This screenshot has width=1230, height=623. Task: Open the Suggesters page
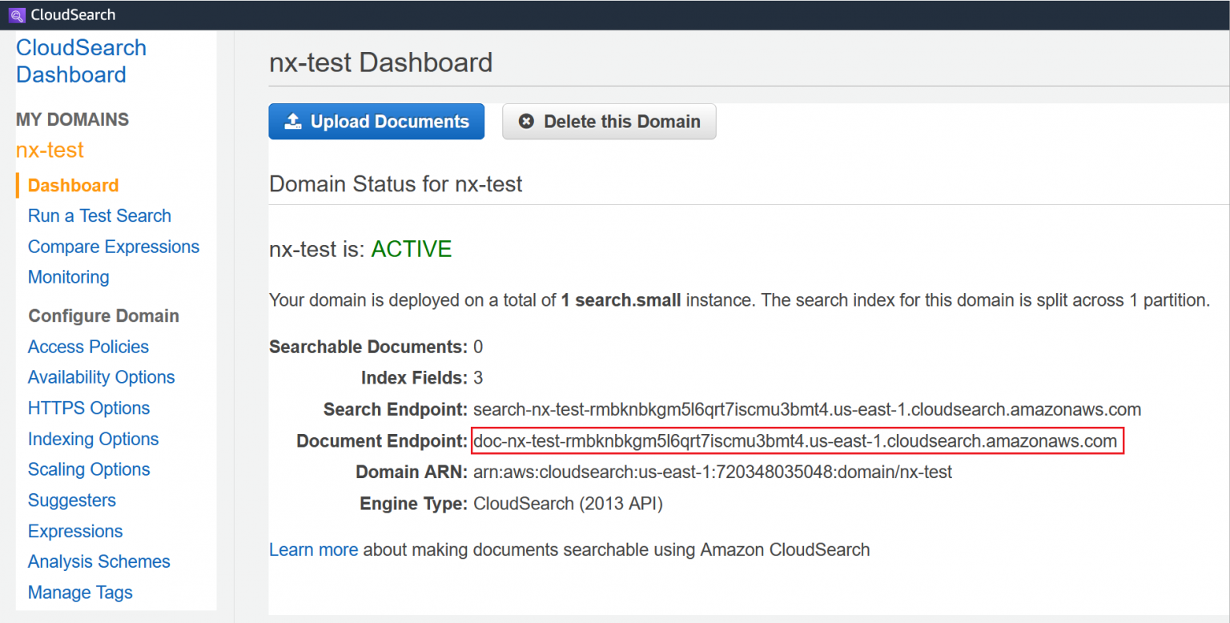[71, 500]
